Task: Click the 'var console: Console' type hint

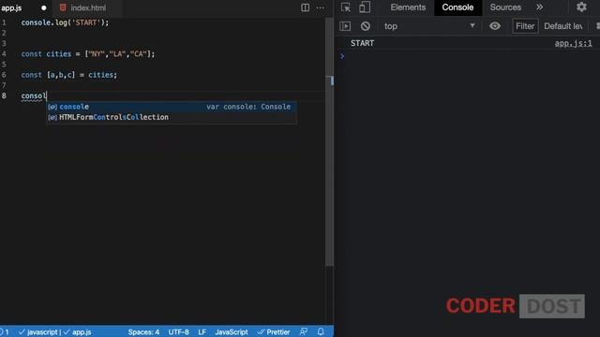Action: pyautogui.click(x=248, y=107)
